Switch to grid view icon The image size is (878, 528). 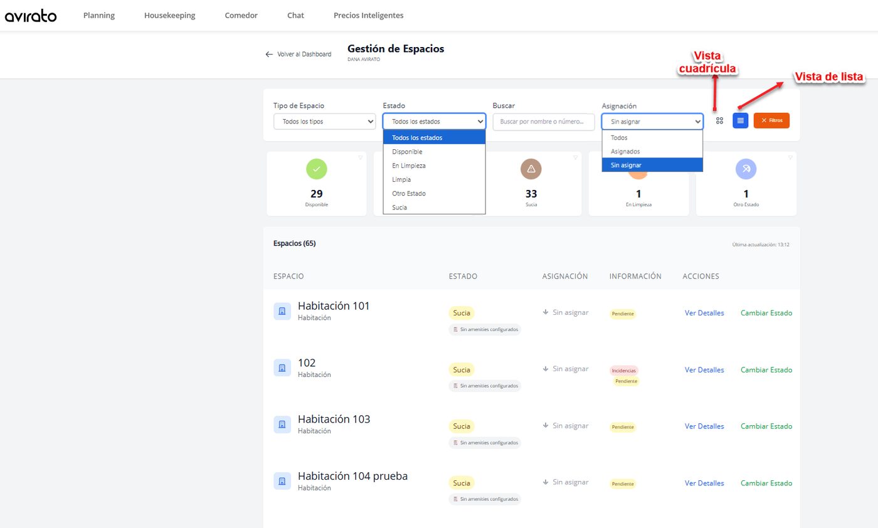tap(719, 120)
